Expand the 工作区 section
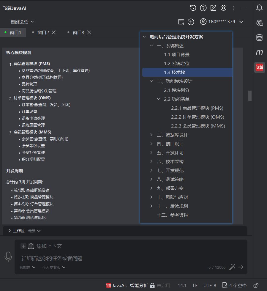267x291 pixels. point(10,231)
